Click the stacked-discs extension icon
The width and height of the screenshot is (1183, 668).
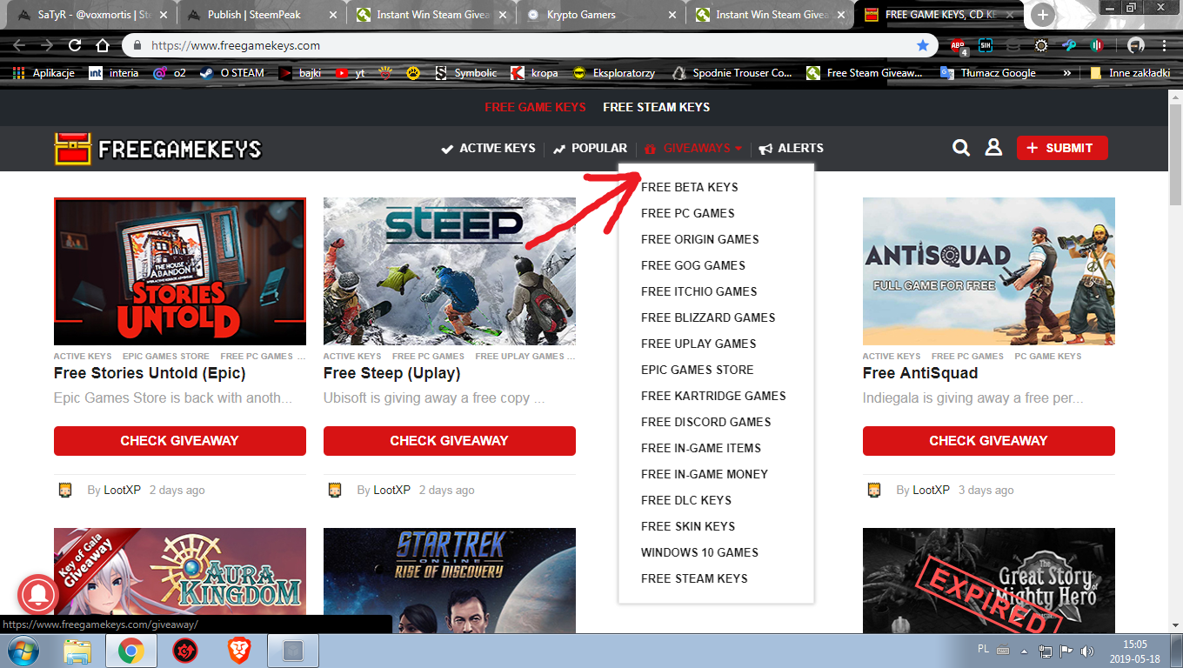coord(1013,45)
